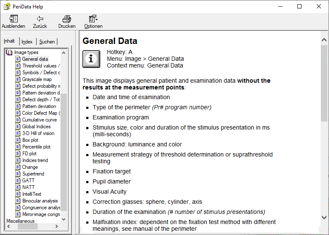Click page icon beside Color Defect Map
Viewport: 329px width, 235px height.
(x=18, y=113)
